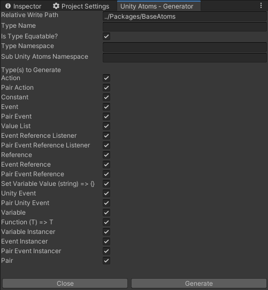Toggle Event Reference Listener checkbox
Screen dimensions: 268x290
click(x=106, y=136)
